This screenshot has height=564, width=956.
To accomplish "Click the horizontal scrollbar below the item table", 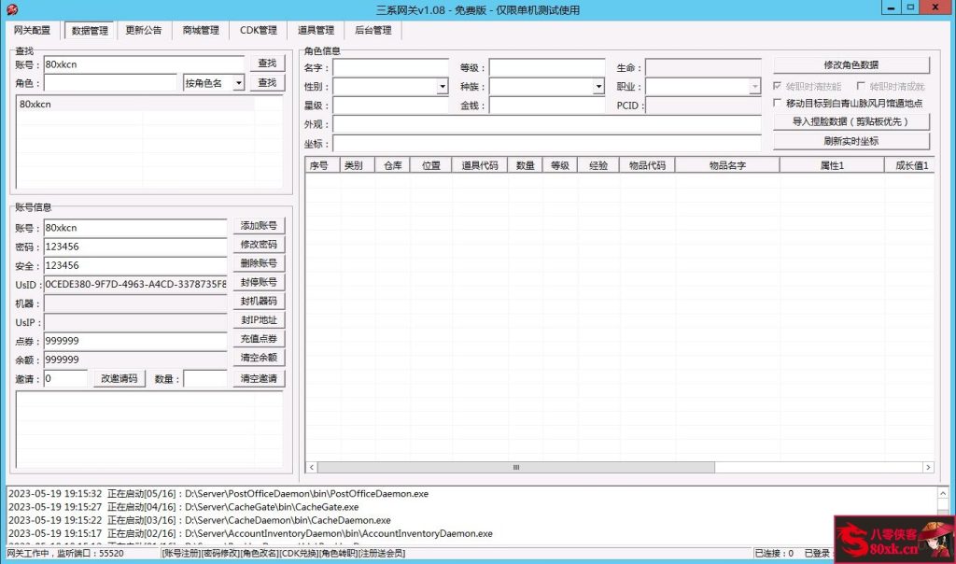I will (x=515, y=467).
